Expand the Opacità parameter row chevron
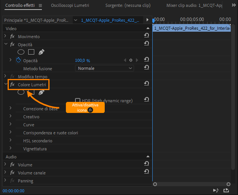The width and height of the screenshot is (238, 195). (11, 60)
